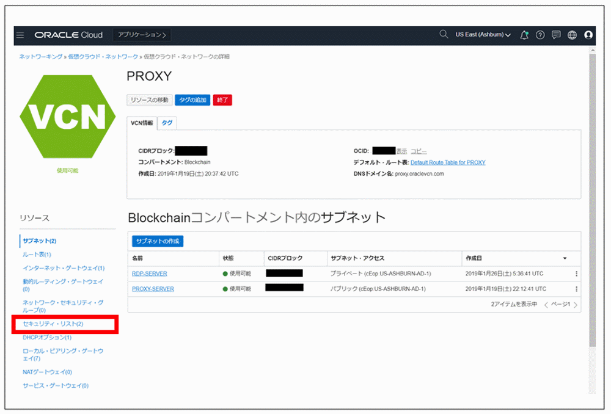Open the notifications bell icon
This screenshot has width=611, height=414.
coord(524,35)
